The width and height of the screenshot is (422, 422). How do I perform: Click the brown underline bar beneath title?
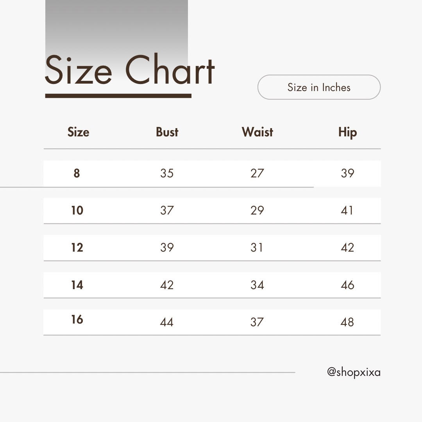118,96
